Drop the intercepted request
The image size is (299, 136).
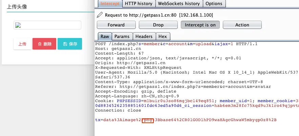pyautogui.click(x=158, y=25)
